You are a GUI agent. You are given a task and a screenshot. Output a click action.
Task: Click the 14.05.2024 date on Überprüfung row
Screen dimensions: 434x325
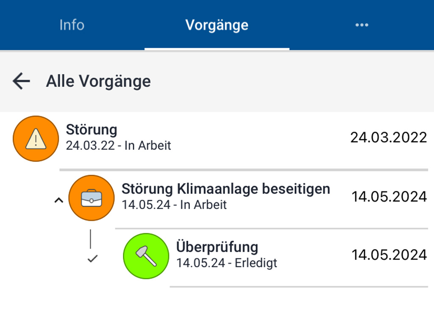click(389, 255)
